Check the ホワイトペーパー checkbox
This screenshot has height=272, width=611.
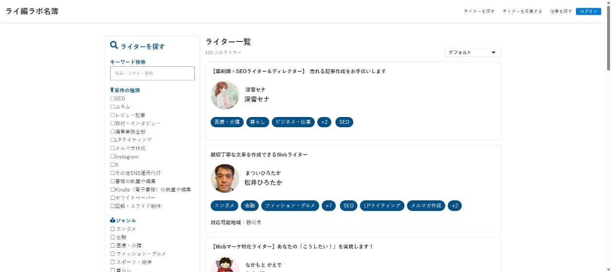(113, 198)
